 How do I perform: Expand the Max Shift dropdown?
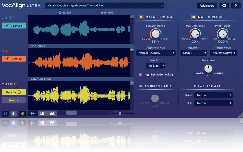156,66
